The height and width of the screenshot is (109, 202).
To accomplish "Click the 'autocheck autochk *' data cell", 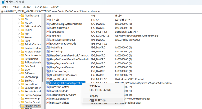I will (x=126, y=32).
